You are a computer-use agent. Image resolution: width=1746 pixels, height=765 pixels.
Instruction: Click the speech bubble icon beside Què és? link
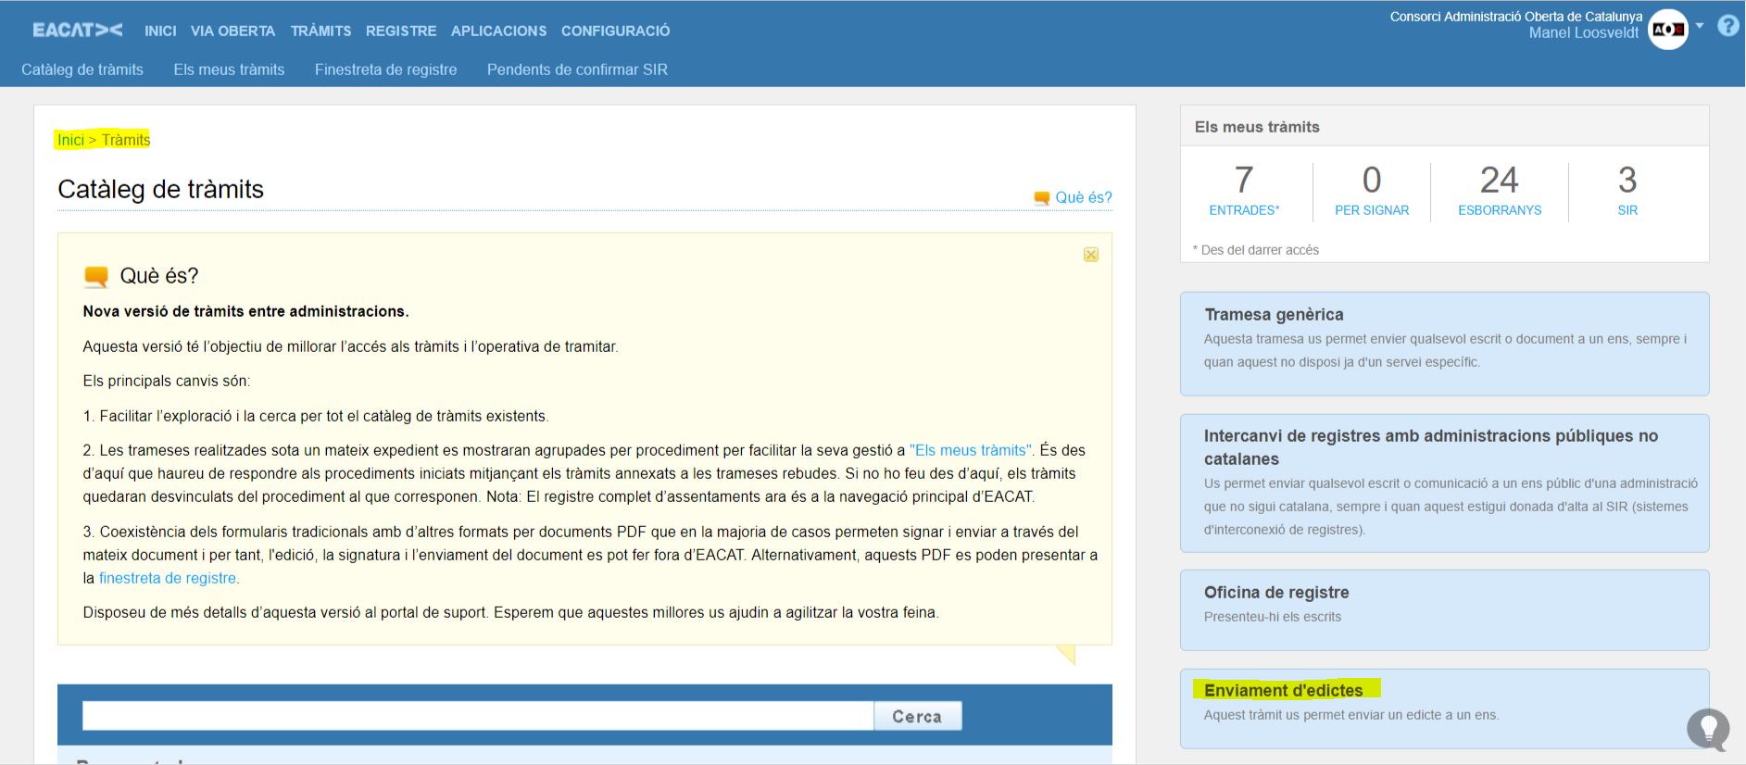tap(1041, 197)
